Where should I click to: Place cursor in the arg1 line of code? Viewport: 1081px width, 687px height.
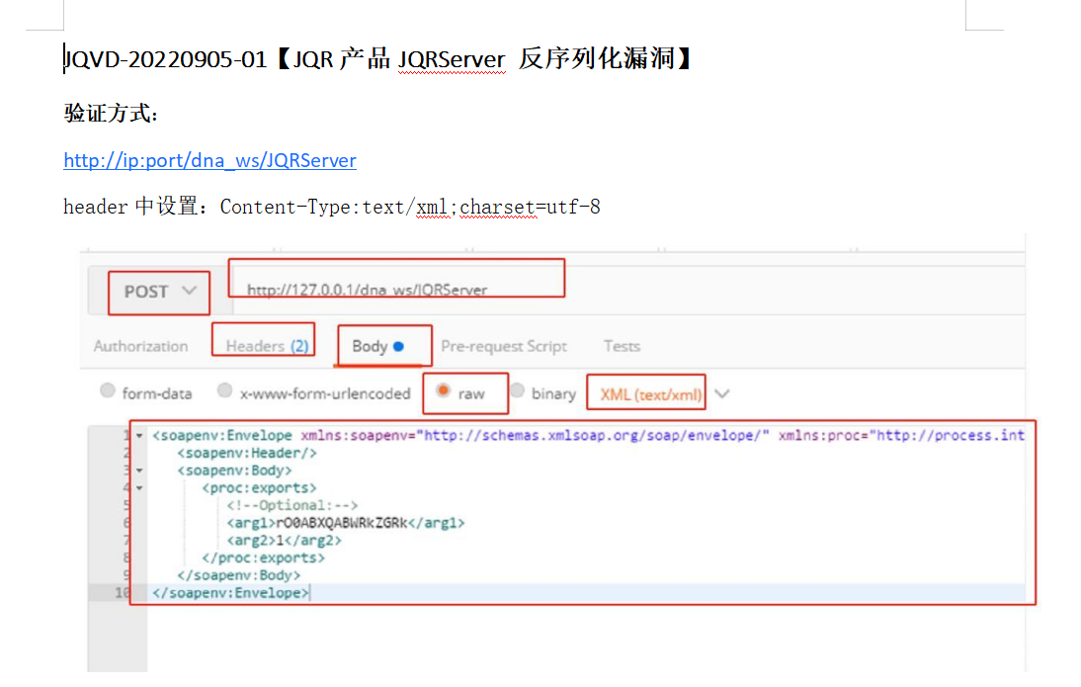[346, 523]
